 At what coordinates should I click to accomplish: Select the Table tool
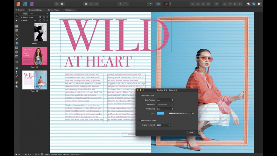(17, 31)
